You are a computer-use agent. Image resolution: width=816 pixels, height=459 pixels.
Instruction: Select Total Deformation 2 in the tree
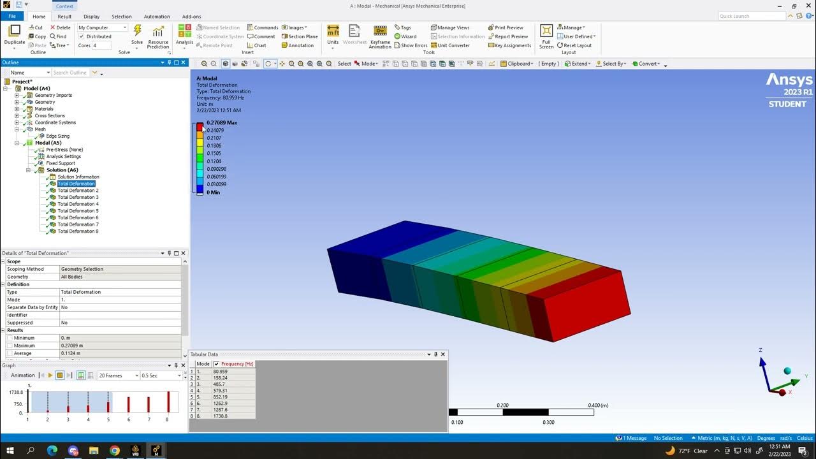click(x=78, y=191)
